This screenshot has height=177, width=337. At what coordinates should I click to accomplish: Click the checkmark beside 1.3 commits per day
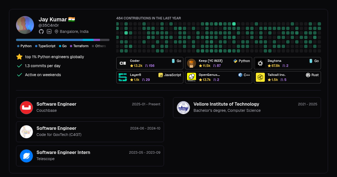19,66
